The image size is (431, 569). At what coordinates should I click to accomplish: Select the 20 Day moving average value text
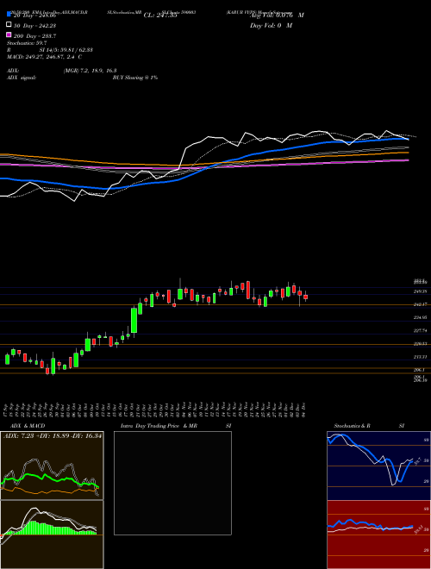(34, 16)
